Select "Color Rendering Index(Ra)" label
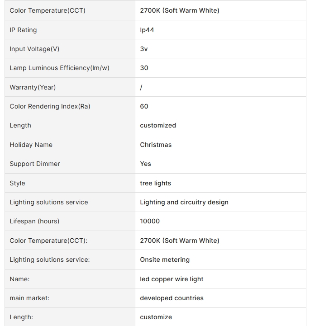Screen dimensions: 310x326 pyautogui.click(x=50, y=106)
